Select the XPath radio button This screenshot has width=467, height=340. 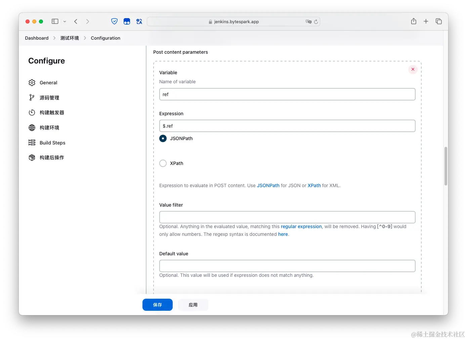tap(163, 163)
